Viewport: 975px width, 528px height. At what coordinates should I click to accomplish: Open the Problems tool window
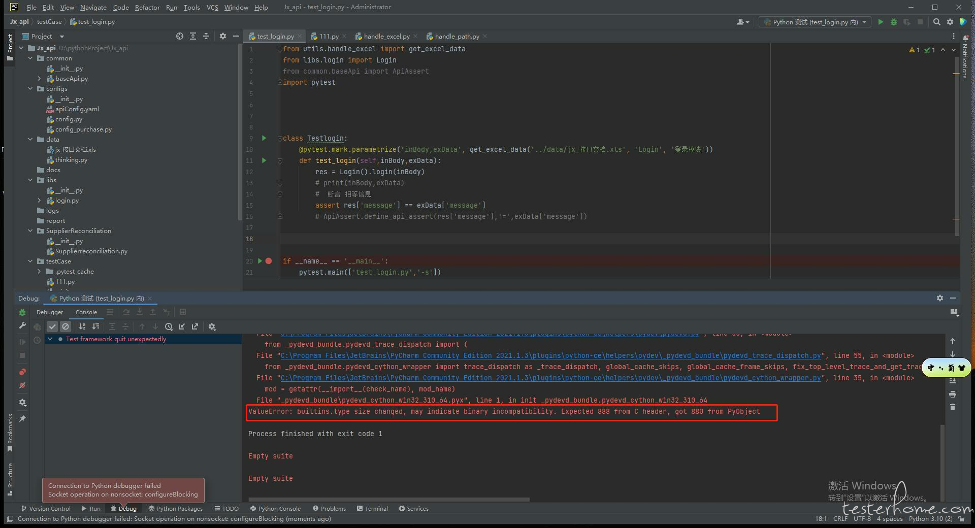click(329, 508)
